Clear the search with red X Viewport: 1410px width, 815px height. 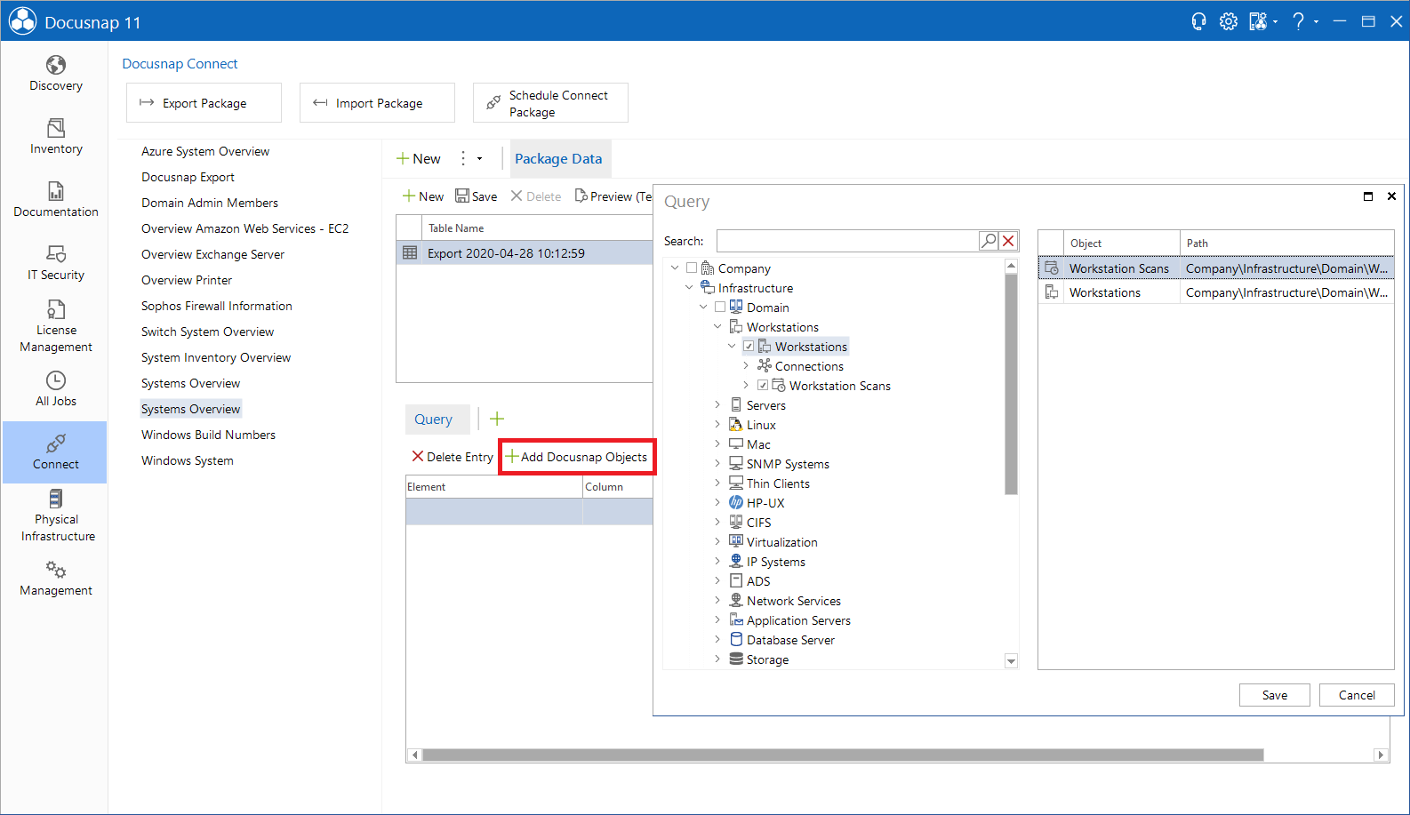coord(1008,241)
